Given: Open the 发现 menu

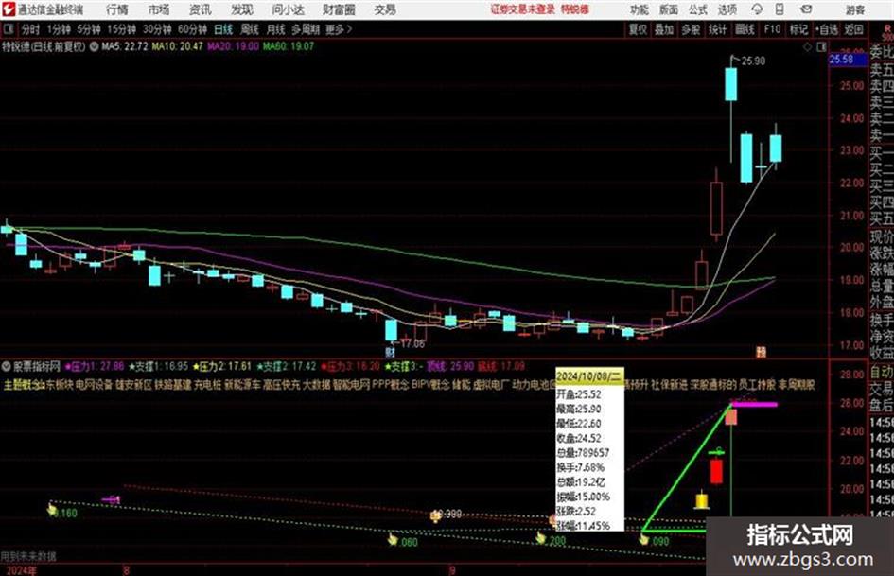Looking at the screenshot, I should [242, 9].
